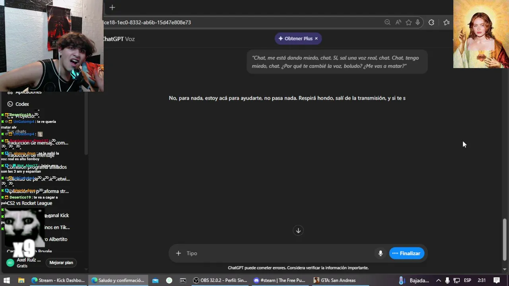
Task: Click the assistant reply starting 'No, para nada'
Action: pos(287,98)
